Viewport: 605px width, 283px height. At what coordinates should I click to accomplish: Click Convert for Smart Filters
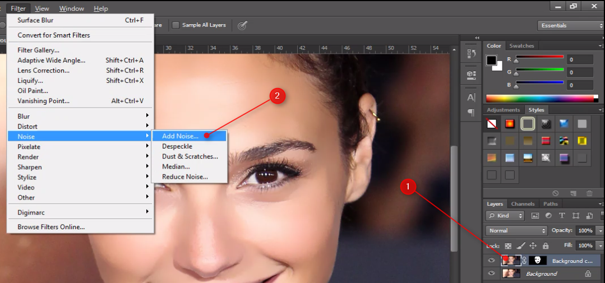tap(80, 35)
